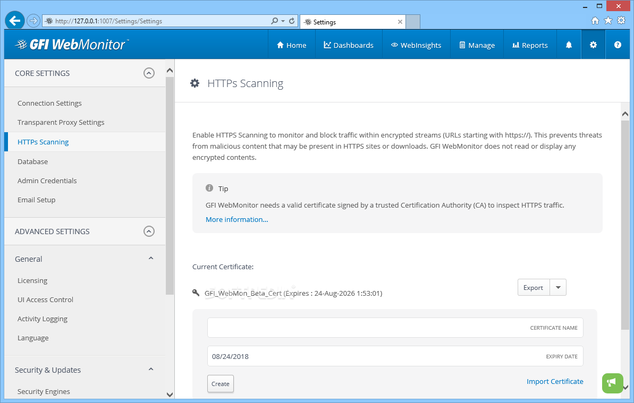
Task: Refresh the page using the reload icon
Action: 292,21
